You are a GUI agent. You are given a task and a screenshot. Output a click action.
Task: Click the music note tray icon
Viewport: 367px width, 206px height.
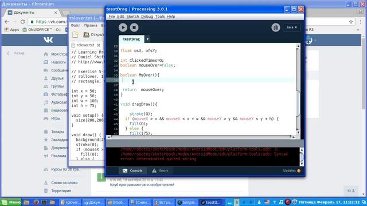point(281,202)
